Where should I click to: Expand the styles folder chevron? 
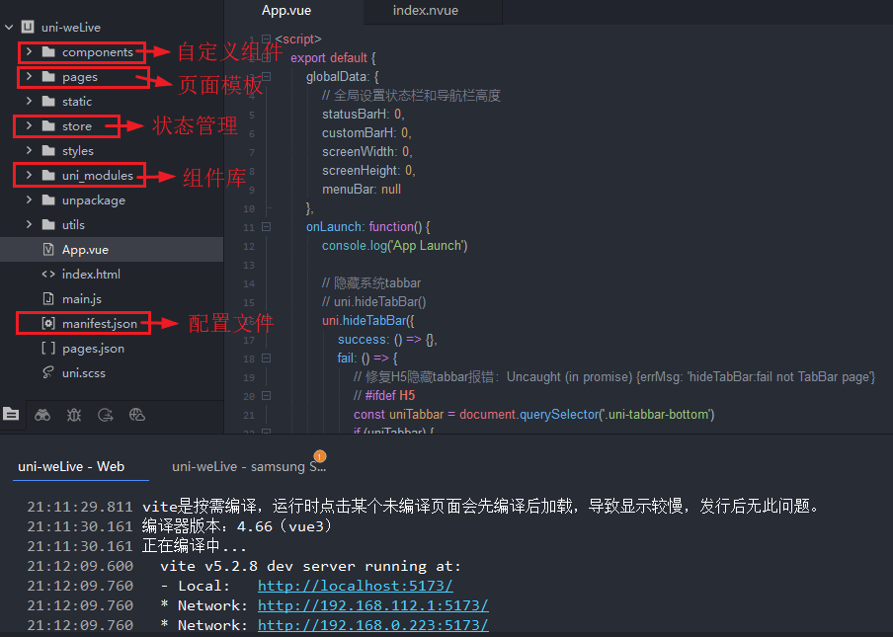click(29, 150)
